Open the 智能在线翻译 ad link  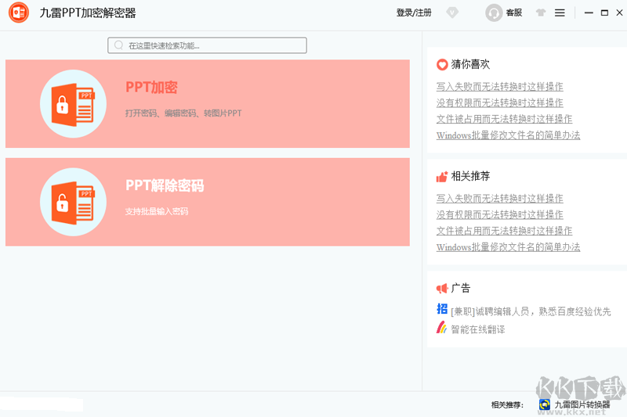[x=478, y=329]
